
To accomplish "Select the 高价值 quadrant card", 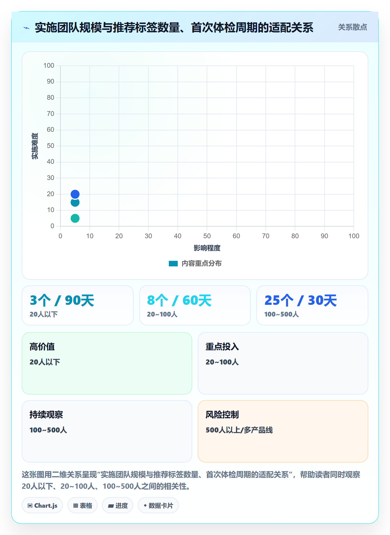I will (x=107, y=363).
